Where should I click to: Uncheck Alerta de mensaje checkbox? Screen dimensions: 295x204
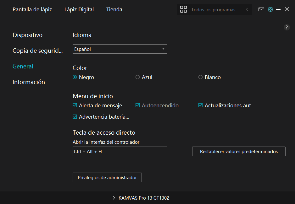tap(75, 105)
